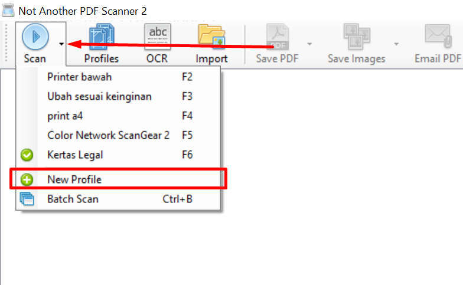Image resolution: width=463 pixels, height=285 pixels.
Task: Click the Batch Scan menu label
Action: [x=73, y=199]
